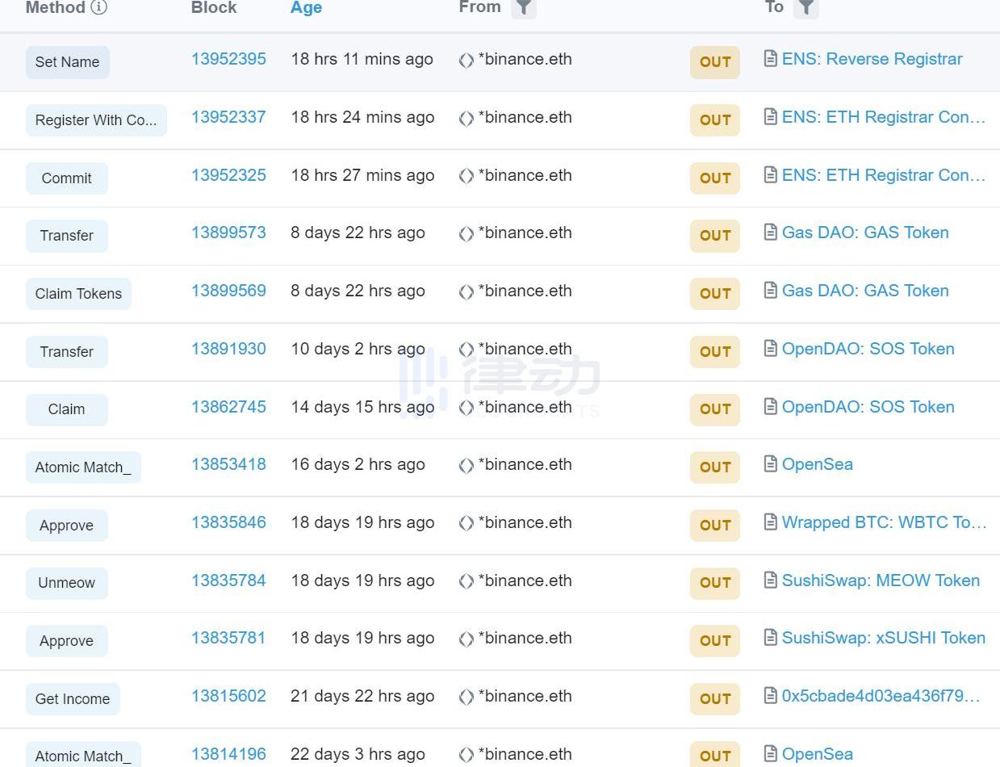Viewport: 1000px width, 767px height.
Task: Click contract icon beside Wrapped BTC token
Action: click(x=771, y=522)
